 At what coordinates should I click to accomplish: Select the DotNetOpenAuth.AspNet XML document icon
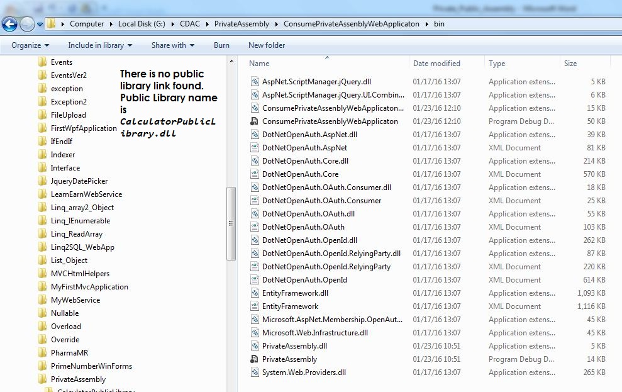pyautogui.click(x=254, y=148)
